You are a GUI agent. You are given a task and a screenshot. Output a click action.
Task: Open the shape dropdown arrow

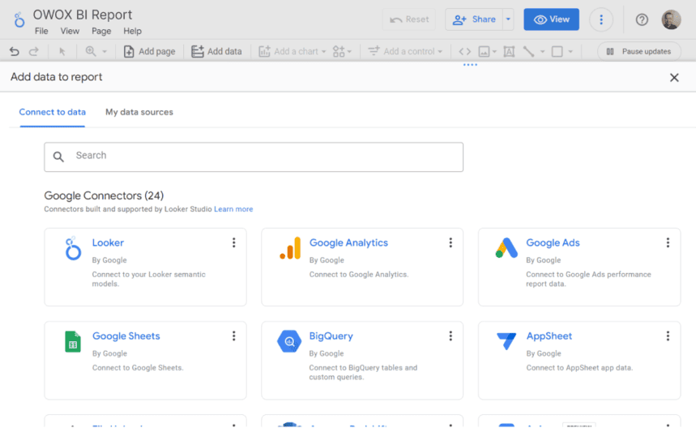[570, 52]
